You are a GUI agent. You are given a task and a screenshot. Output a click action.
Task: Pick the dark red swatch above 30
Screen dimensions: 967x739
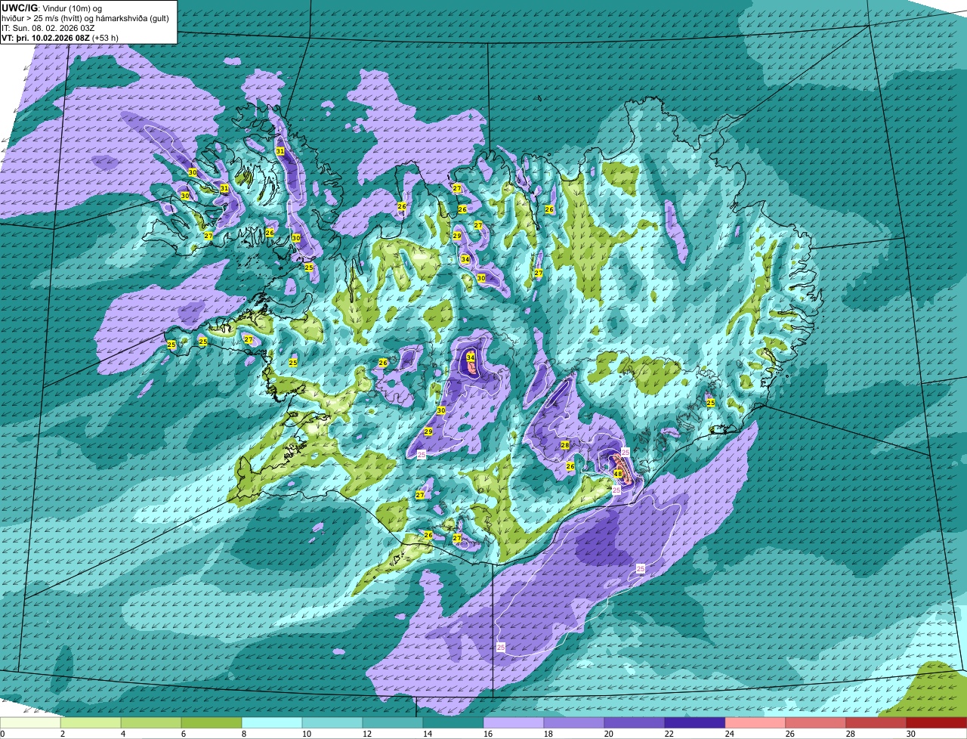pyautogui.click(x=937, y=723)
